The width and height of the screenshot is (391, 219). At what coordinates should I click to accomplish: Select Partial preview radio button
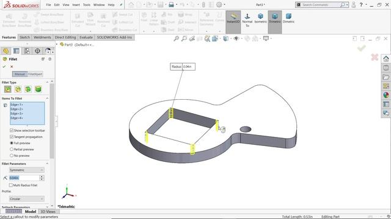click(x=12, y=149)
